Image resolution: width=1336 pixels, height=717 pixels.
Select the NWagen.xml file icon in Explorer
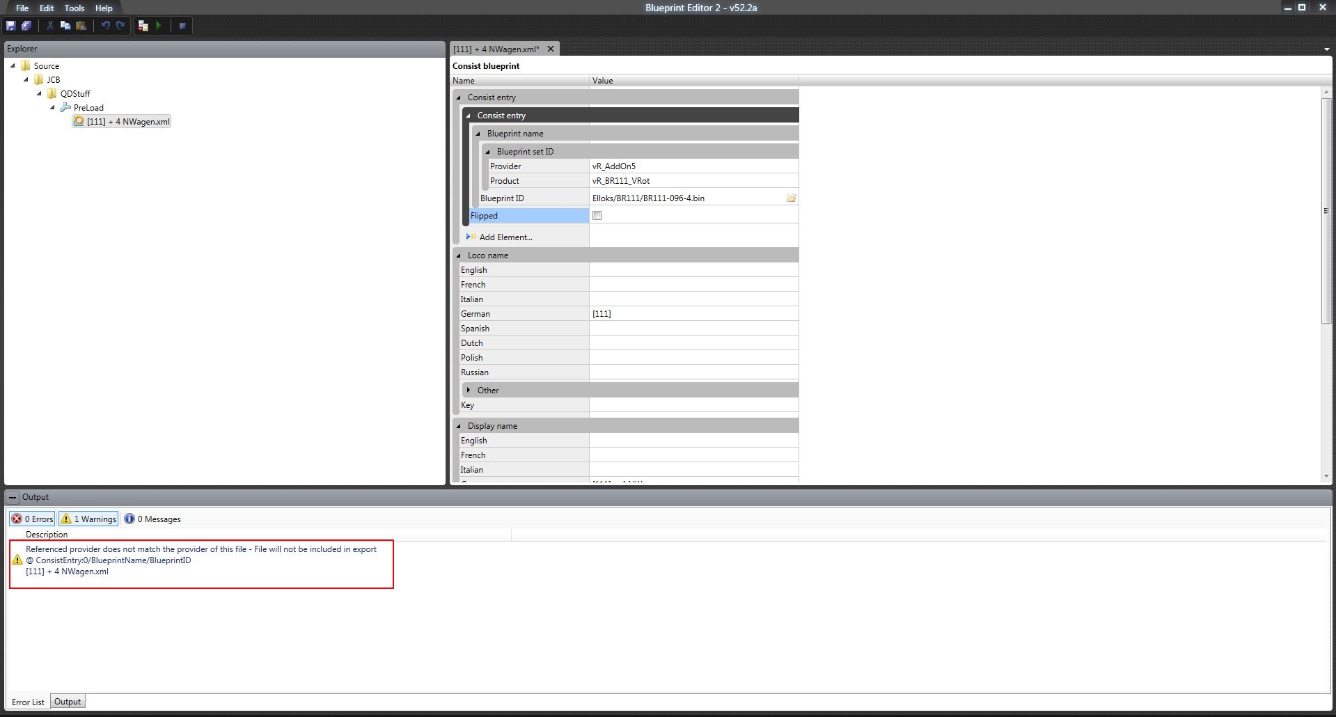point(79,121)
